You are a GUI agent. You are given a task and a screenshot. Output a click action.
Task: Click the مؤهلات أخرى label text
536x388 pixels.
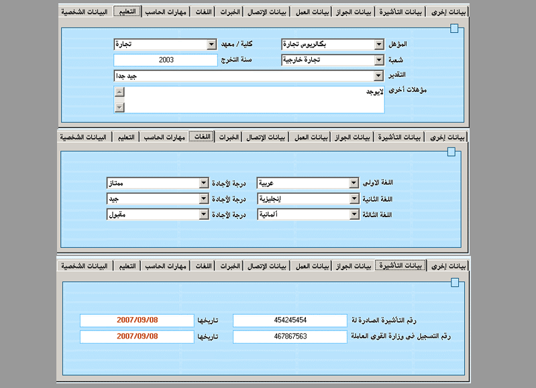[x=408, y=90]
